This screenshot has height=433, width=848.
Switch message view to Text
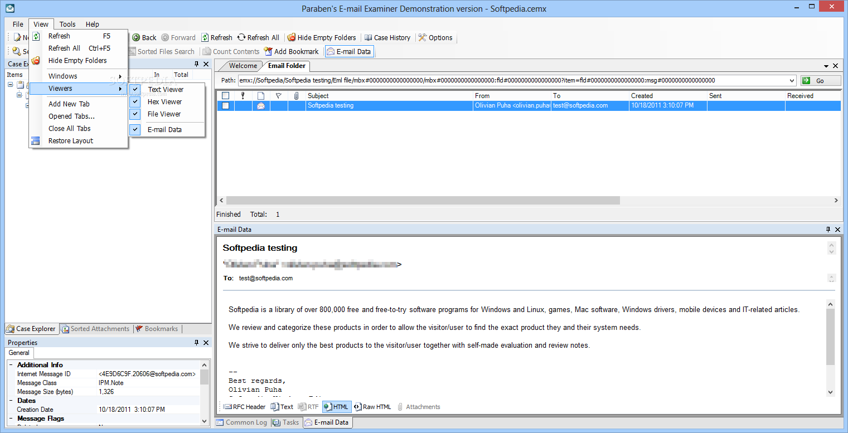[x=282, y=407]
